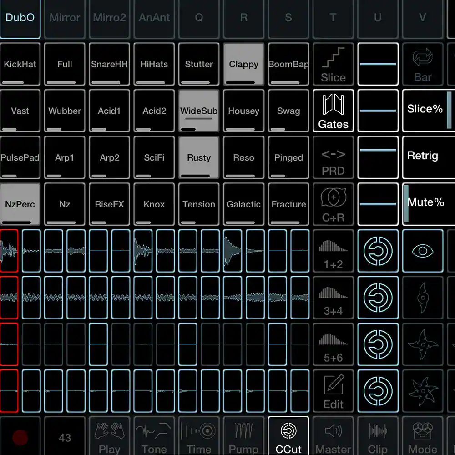Toggle the first red-outlined step in row one
Viewport: 455px width, 455px height.
(9, 251)
